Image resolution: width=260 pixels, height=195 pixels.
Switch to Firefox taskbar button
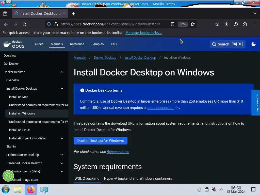point(31,189)
